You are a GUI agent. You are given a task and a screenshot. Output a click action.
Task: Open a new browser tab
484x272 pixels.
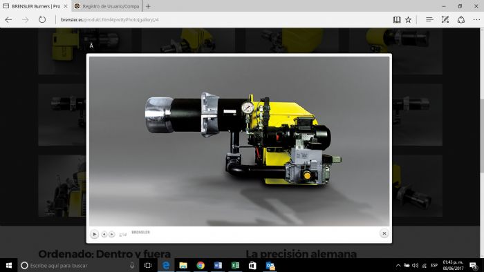coord(148,6)
